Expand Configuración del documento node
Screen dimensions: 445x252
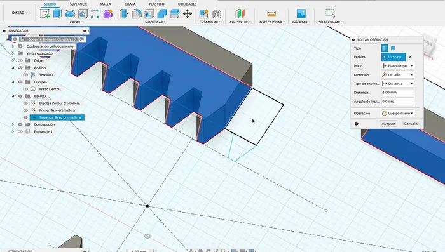coord(13,46)
